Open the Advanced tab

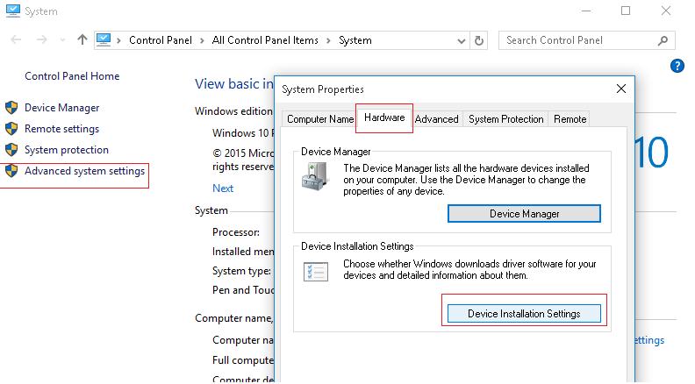436,119
